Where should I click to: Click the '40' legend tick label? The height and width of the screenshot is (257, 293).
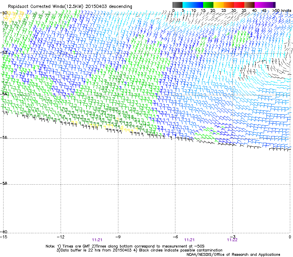tap(254, 11)
